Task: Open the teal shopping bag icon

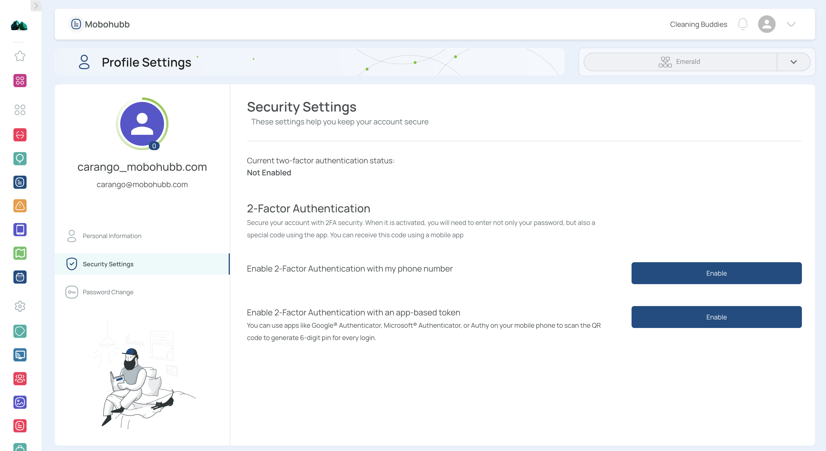Action: point(20,447)
